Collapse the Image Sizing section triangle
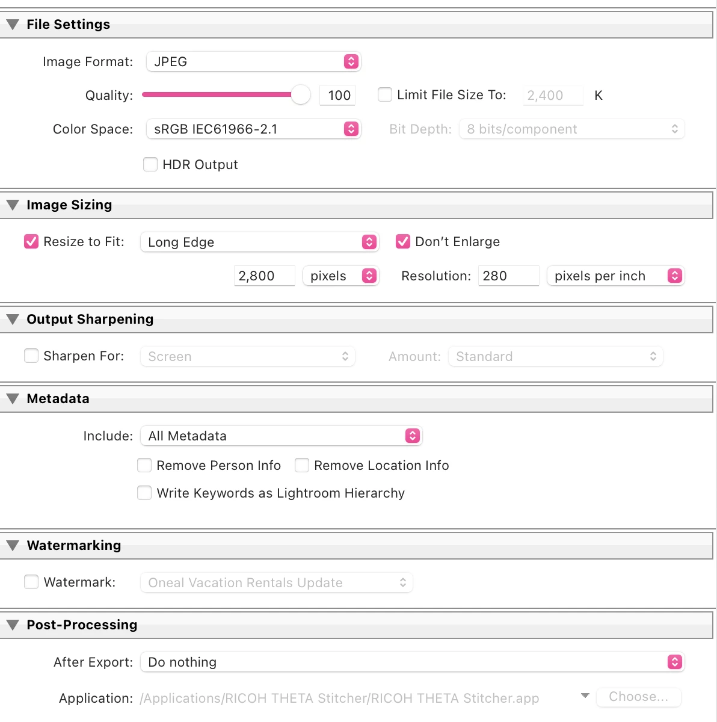Viewport: 717px width, 722px height. click(x=13, y=205)
